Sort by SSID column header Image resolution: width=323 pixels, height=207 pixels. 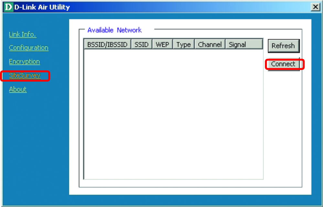click(142, 45)
